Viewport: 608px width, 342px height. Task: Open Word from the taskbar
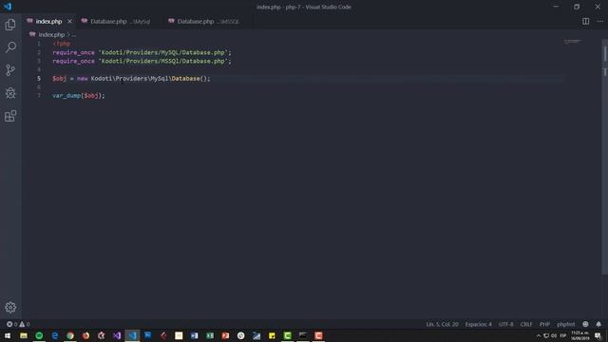point(194,335)
